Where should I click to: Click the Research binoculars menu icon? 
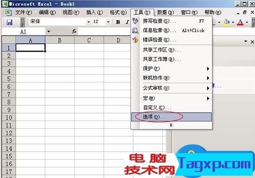point(135,30)
